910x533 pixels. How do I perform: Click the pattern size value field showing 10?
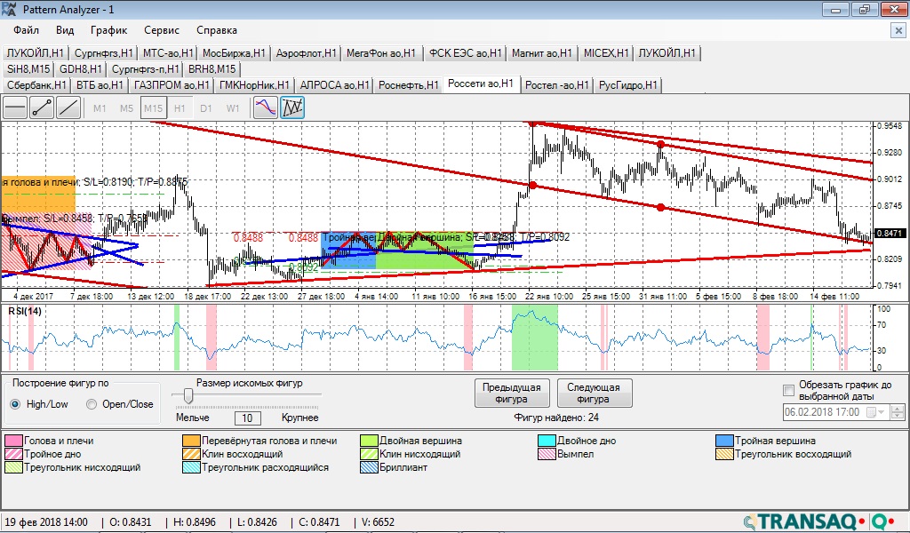coord(247,418)
